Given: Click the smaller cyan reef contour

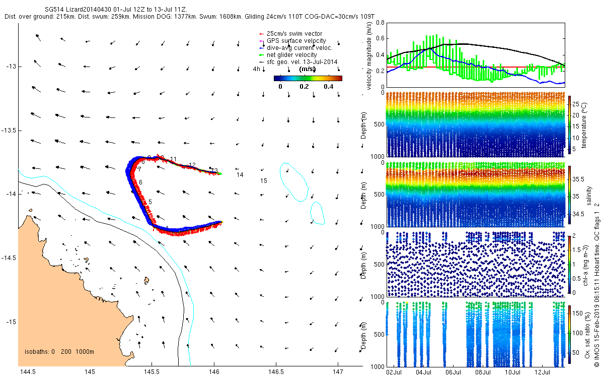Looking at the screenshot, I should [317, 213].
